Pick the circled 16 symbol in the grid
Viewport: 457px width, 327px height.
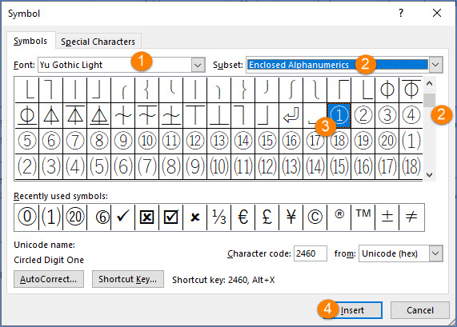[291, 141]
